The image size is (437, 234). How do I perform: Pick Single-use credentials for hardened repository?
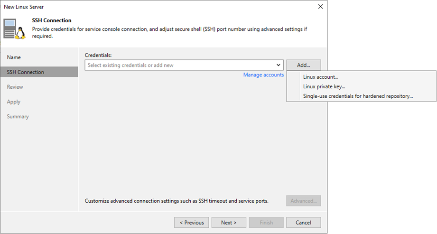(x=358, y=96)
